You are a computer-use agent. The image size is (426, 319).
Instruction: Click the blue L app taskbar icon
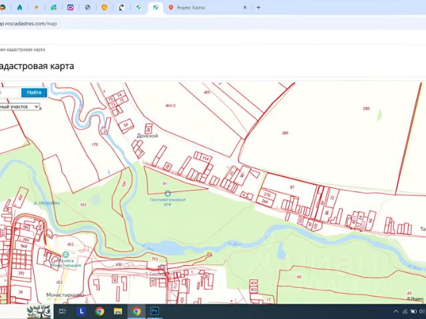click(x=81, y=311)
